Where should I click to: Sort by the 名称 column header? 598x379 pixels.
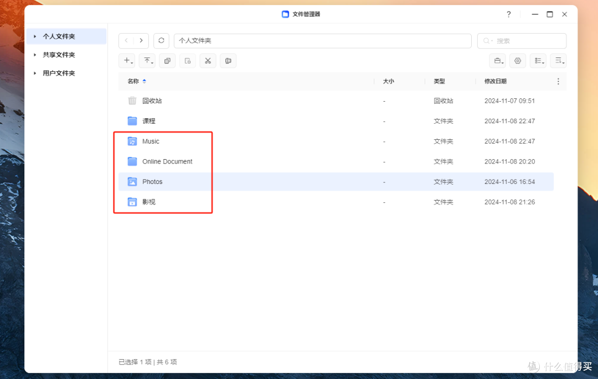point(133,81)
